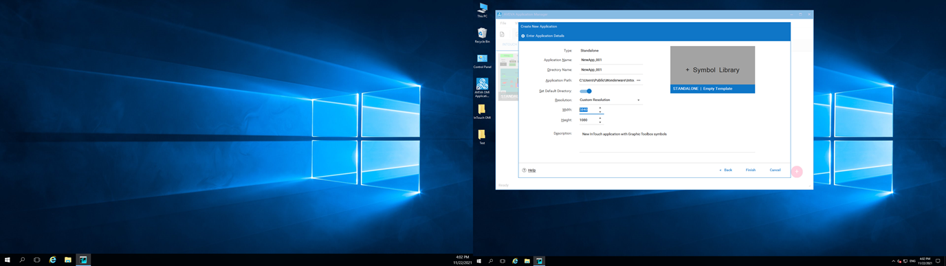
Task: Click the Application Path field
Action: [607, 80]
